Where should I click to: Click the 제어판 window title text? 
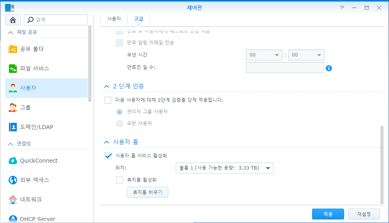point(194,8)
